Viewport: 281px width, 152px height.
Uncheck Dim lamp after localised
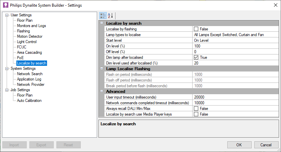click(x=196, y=57)
